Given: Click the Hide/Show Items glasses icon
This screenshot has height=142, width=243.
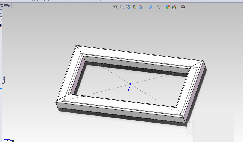Looking at the screenshot, I should click(159, 7).
